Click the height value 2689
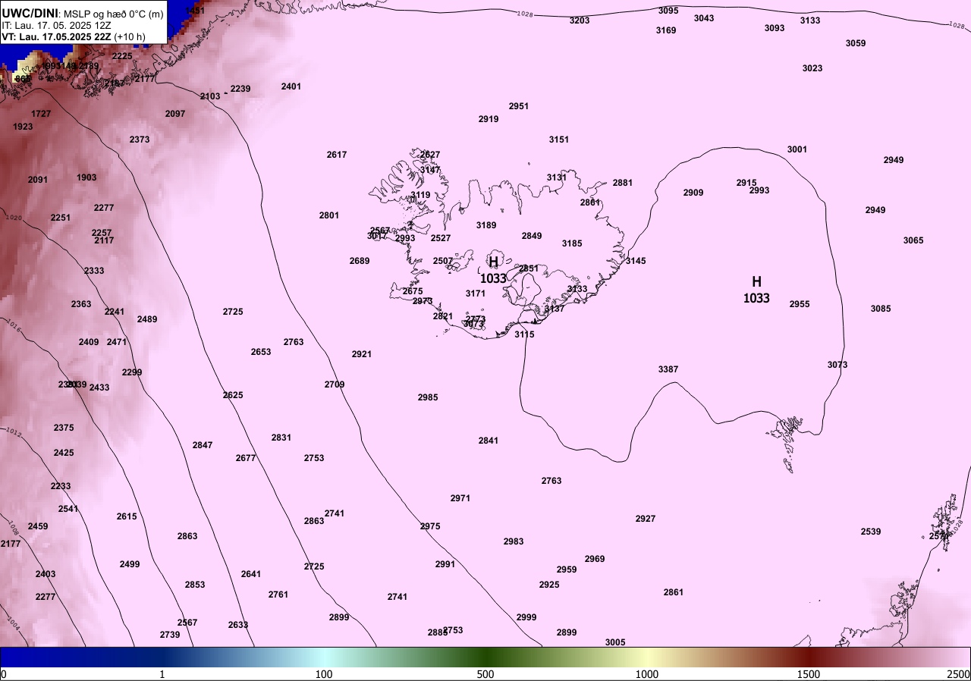 (360, 261)
